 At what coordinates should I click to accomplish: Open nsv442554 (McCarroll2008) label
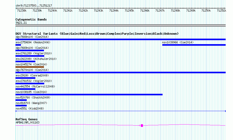35,86
